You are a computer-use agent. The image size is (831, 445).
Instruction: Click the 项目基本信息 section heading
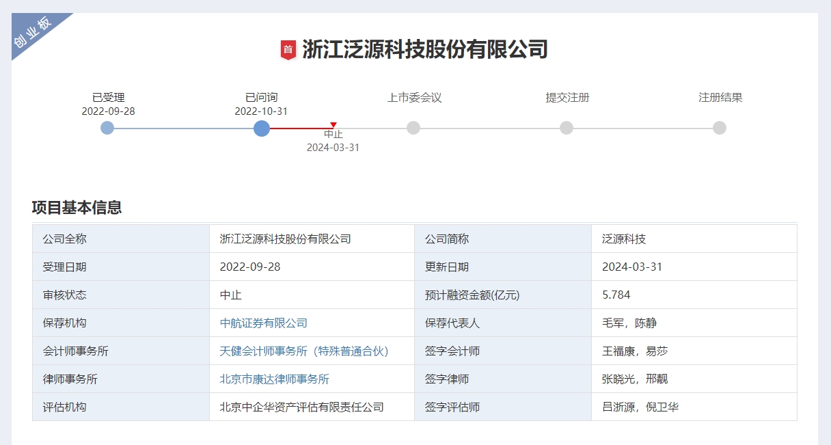coord(77,208)
